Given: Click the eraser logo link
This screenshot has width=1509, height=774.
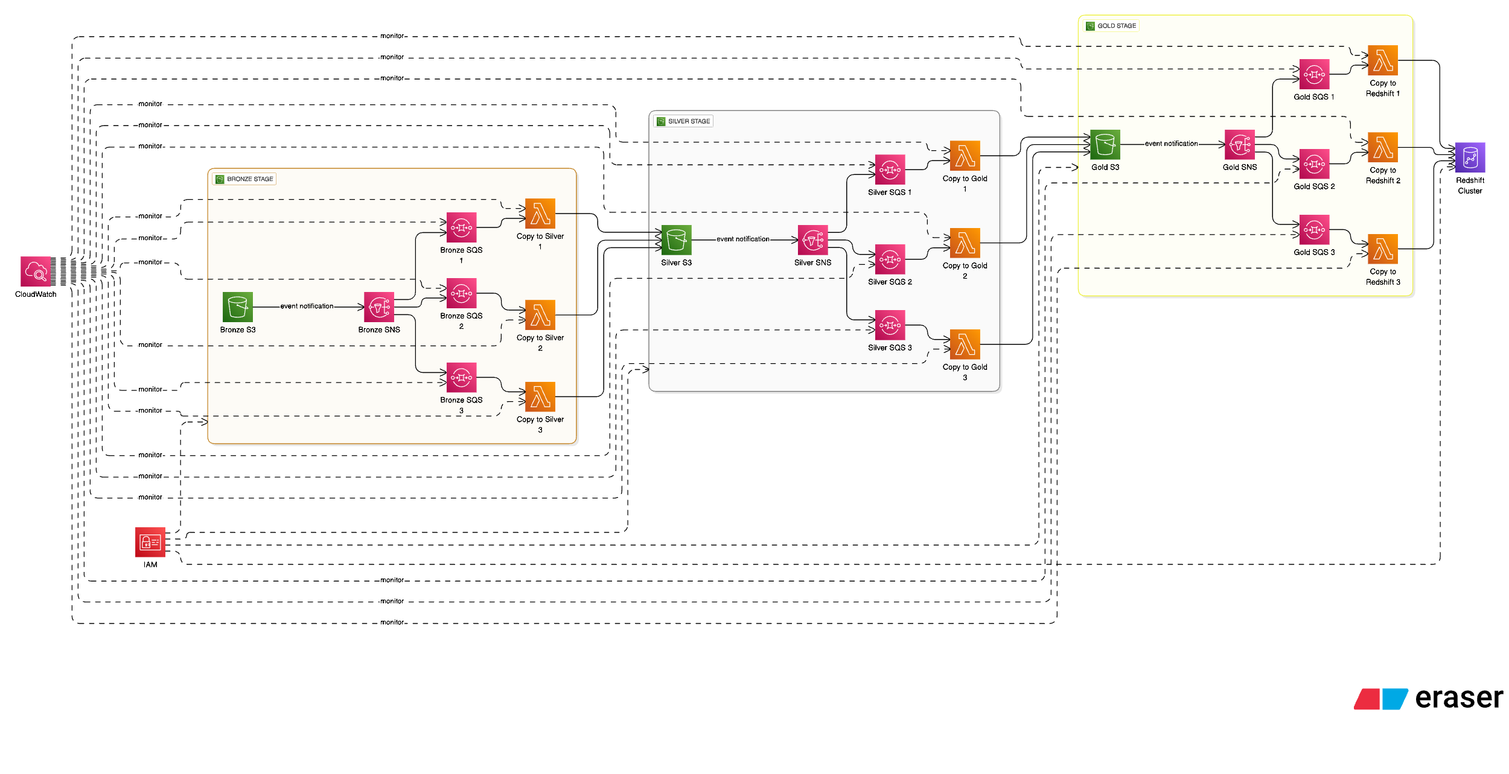Looking at the screenshot, I should [1429, 699].
